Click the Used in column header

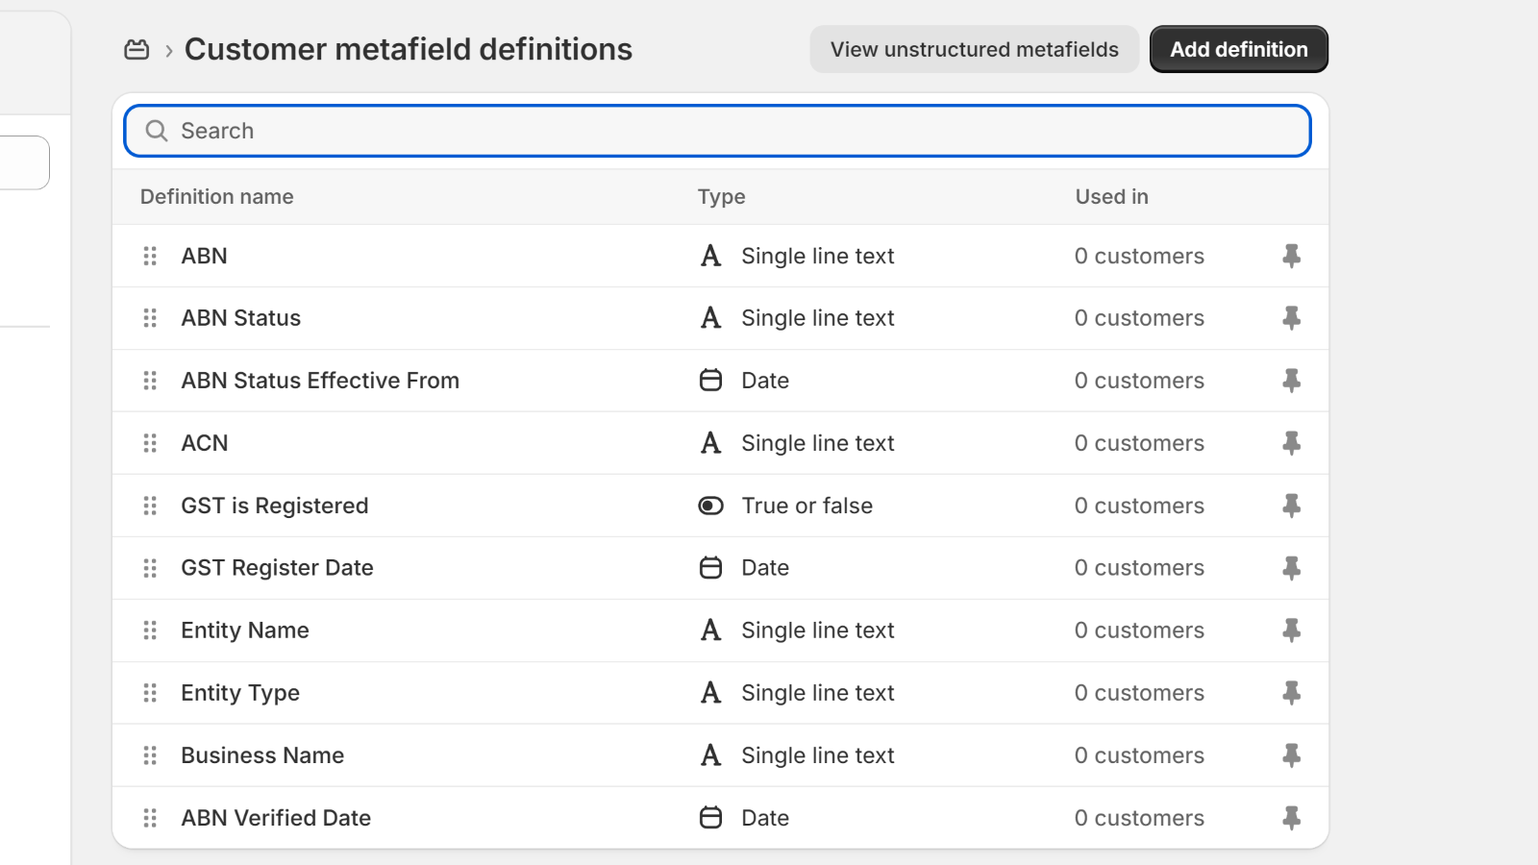(1112, 197)
